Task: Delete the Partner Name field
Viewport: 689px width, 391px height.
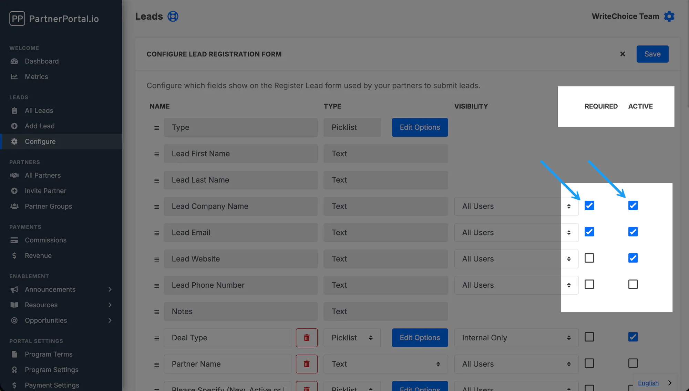Action: tap(307, 364)
